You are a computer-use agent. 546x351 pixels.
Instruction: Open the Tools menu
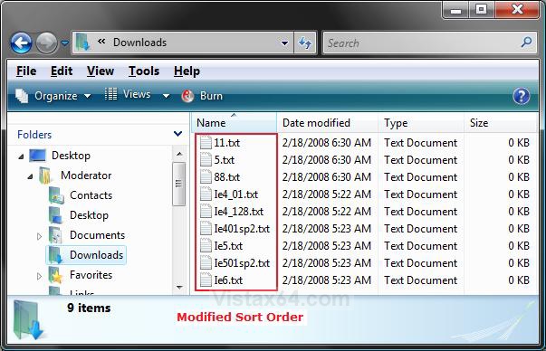144,71
